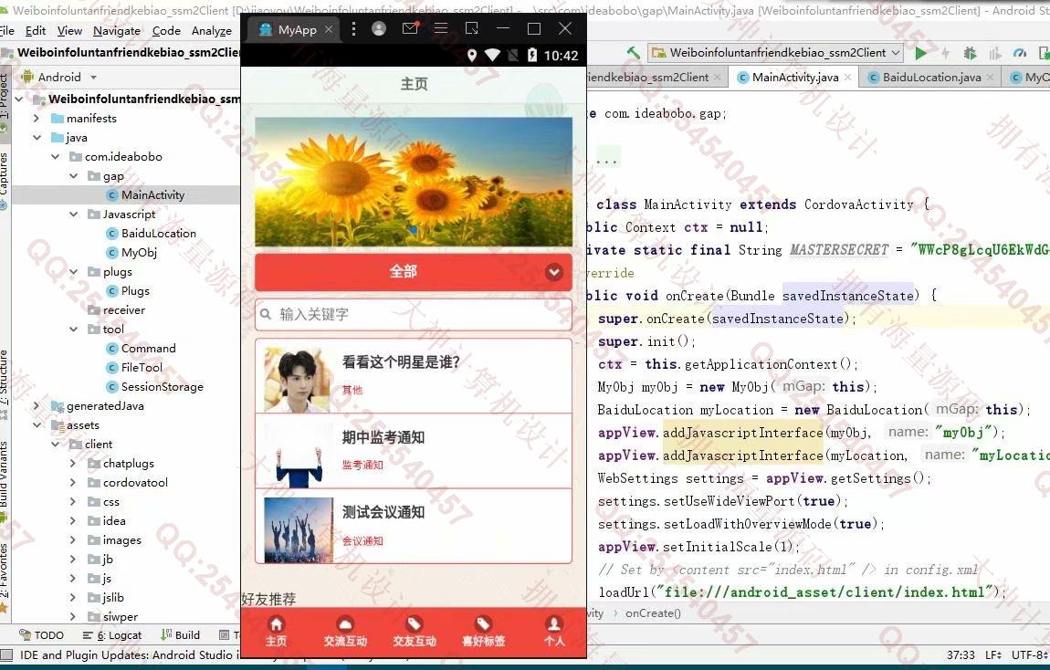Click the 输入关键字 search field
1050x670 pixels.
pyautogui.click(x=414, y=315)
